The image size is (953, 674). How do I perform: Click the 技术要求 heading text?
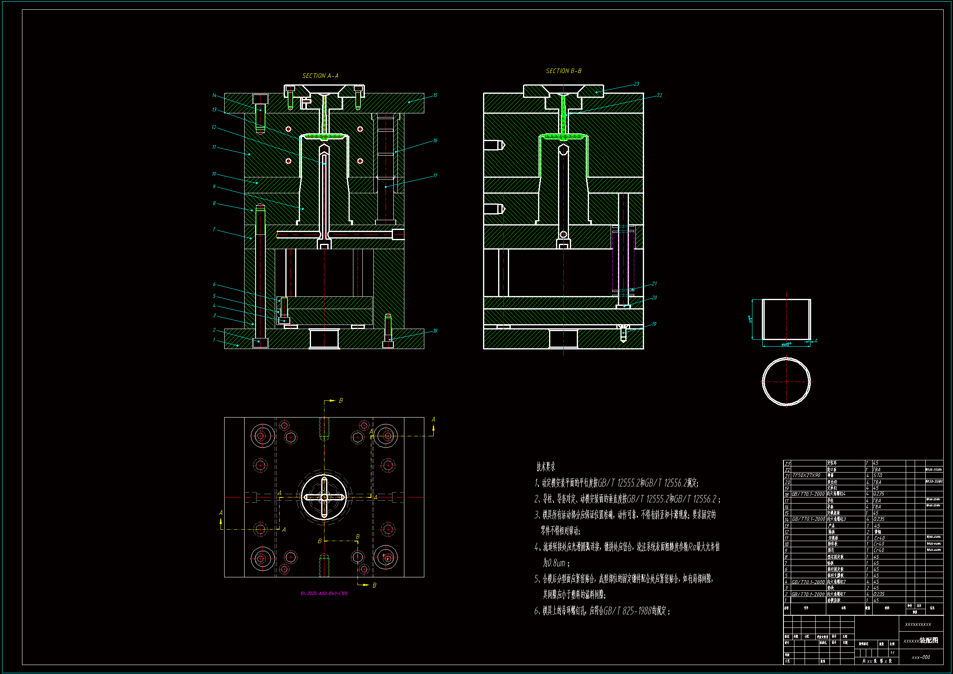[x=545, y=467]
